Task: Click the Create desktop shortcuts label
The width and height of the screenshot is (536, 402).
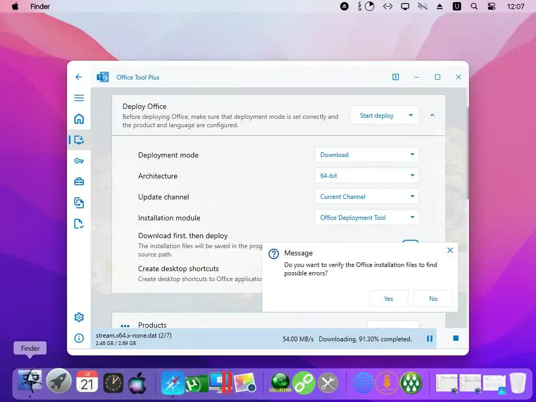Action: 178,269
